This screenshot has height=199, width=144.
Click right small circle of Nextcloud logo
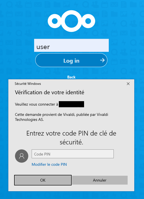tap(88, 21)
